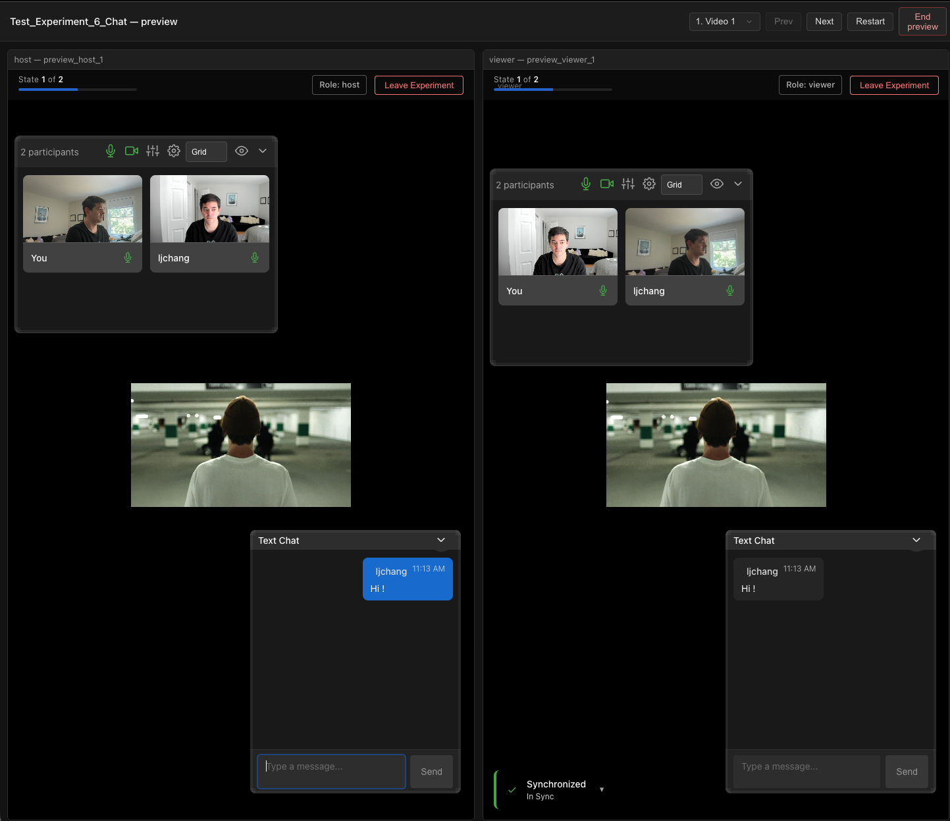
Task: Select viewer's You video thumbnail
Action: [x=558, y=242]
